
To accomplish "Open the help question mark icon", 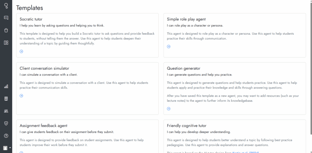I will click(6, 136).
